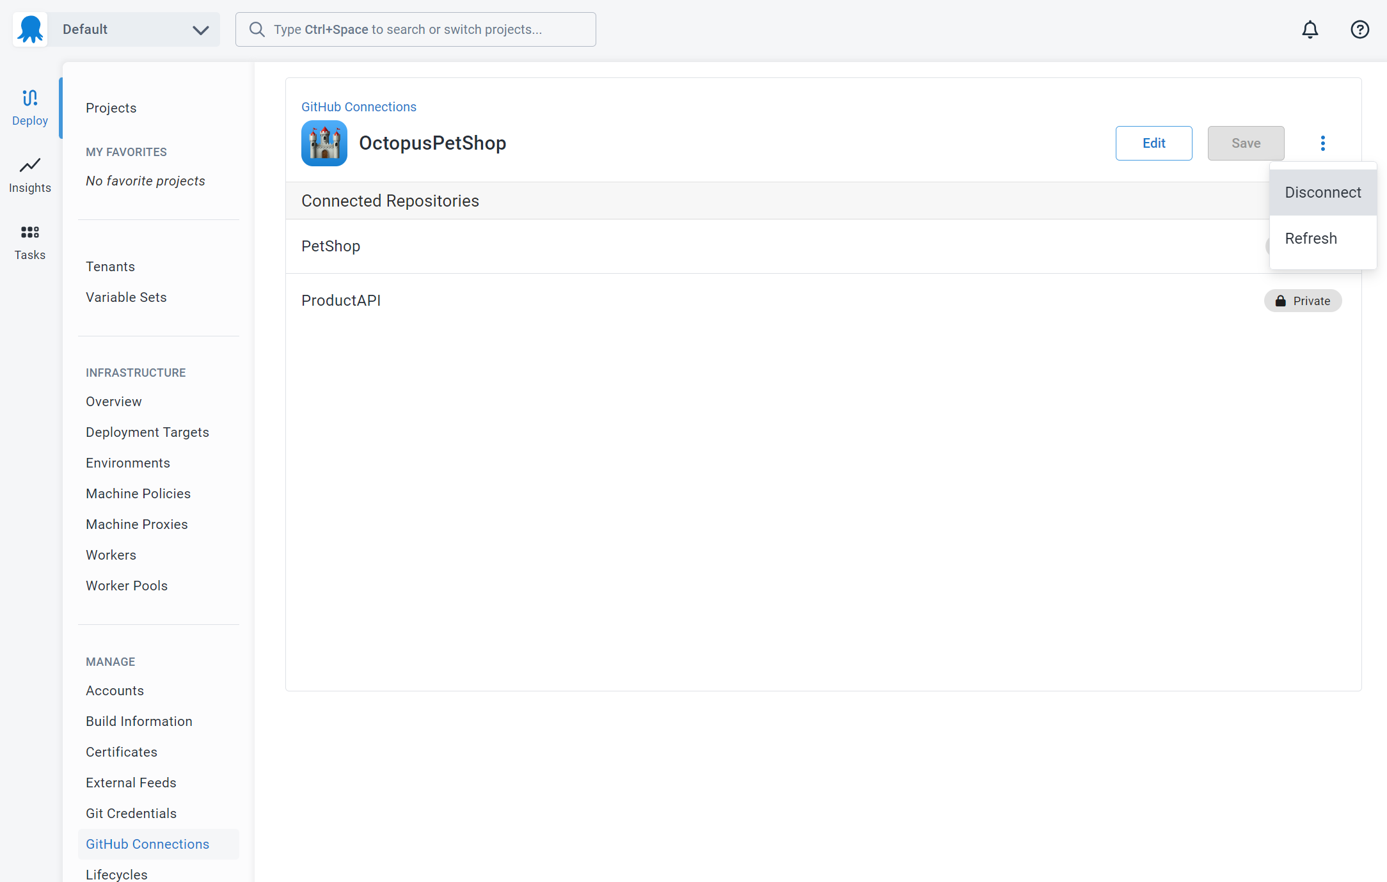The width and height of the screenshot is (1387, 882).
Task: Open Machine Policies
Action: click(138, 494)
